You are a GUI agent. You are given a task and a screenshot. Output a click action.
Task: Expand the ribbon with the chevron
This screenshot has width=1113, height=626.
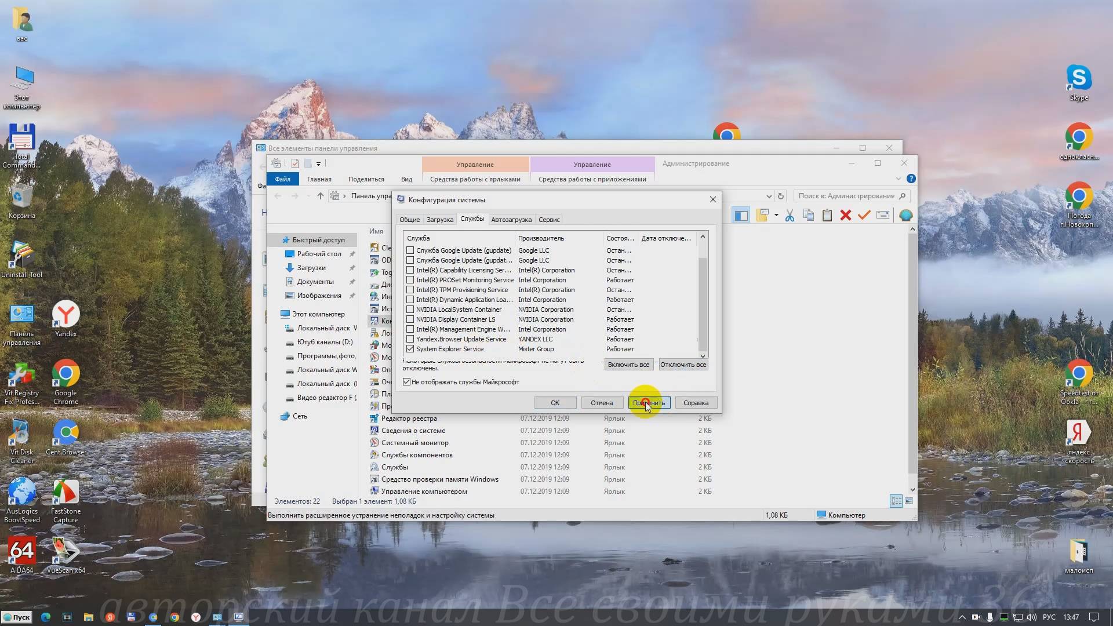[898, 179]
